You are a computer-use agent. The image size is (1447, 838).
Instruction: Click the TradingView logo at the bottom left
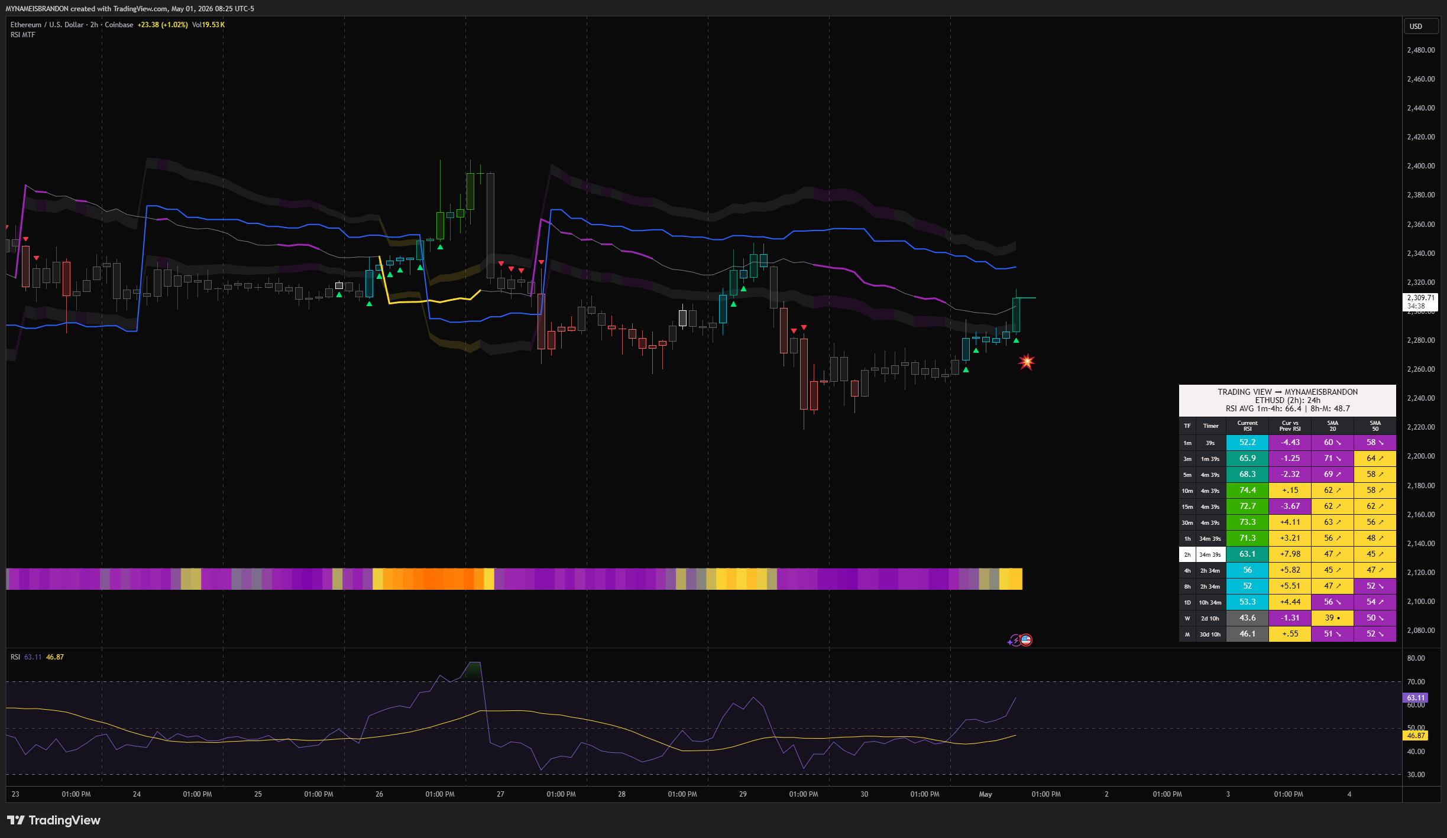point(54,820)
